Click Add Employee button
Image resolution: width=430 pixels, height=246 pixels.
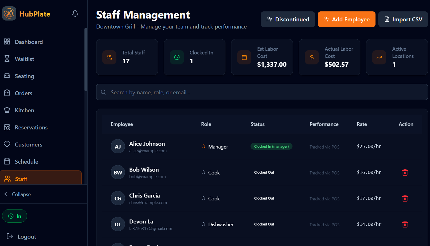346,19
